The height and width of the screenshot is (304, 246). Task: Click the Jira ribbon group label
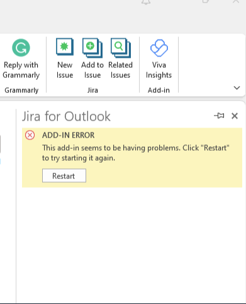click(92, 90)
